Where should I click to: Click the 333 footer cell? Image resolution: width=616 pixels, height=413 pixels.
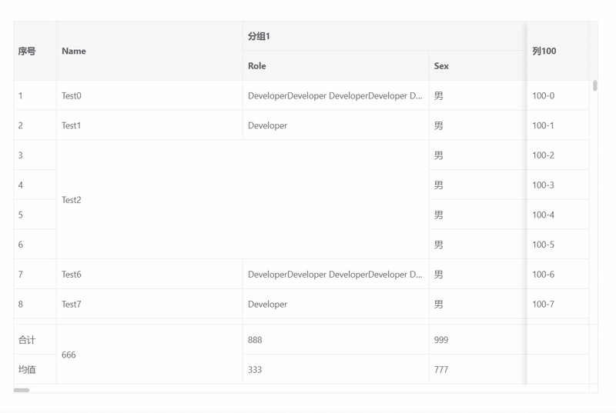(336, 369)
